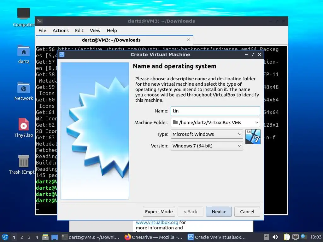Focus the Name input field containing 'tin'
The height and width of the screenshot is (242, 323).
point(215,111)
